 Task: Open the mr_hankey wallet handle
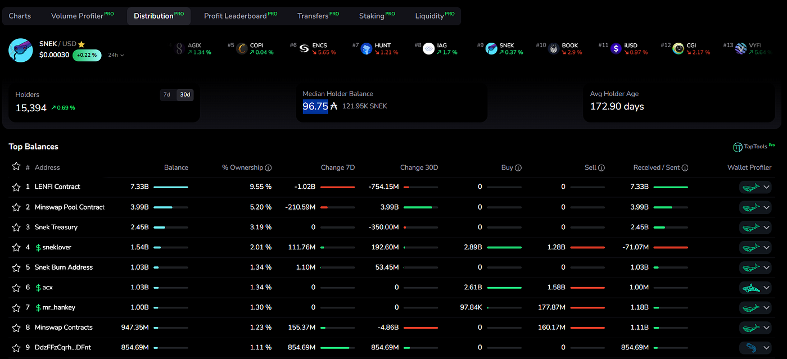[x=58, y=307]
